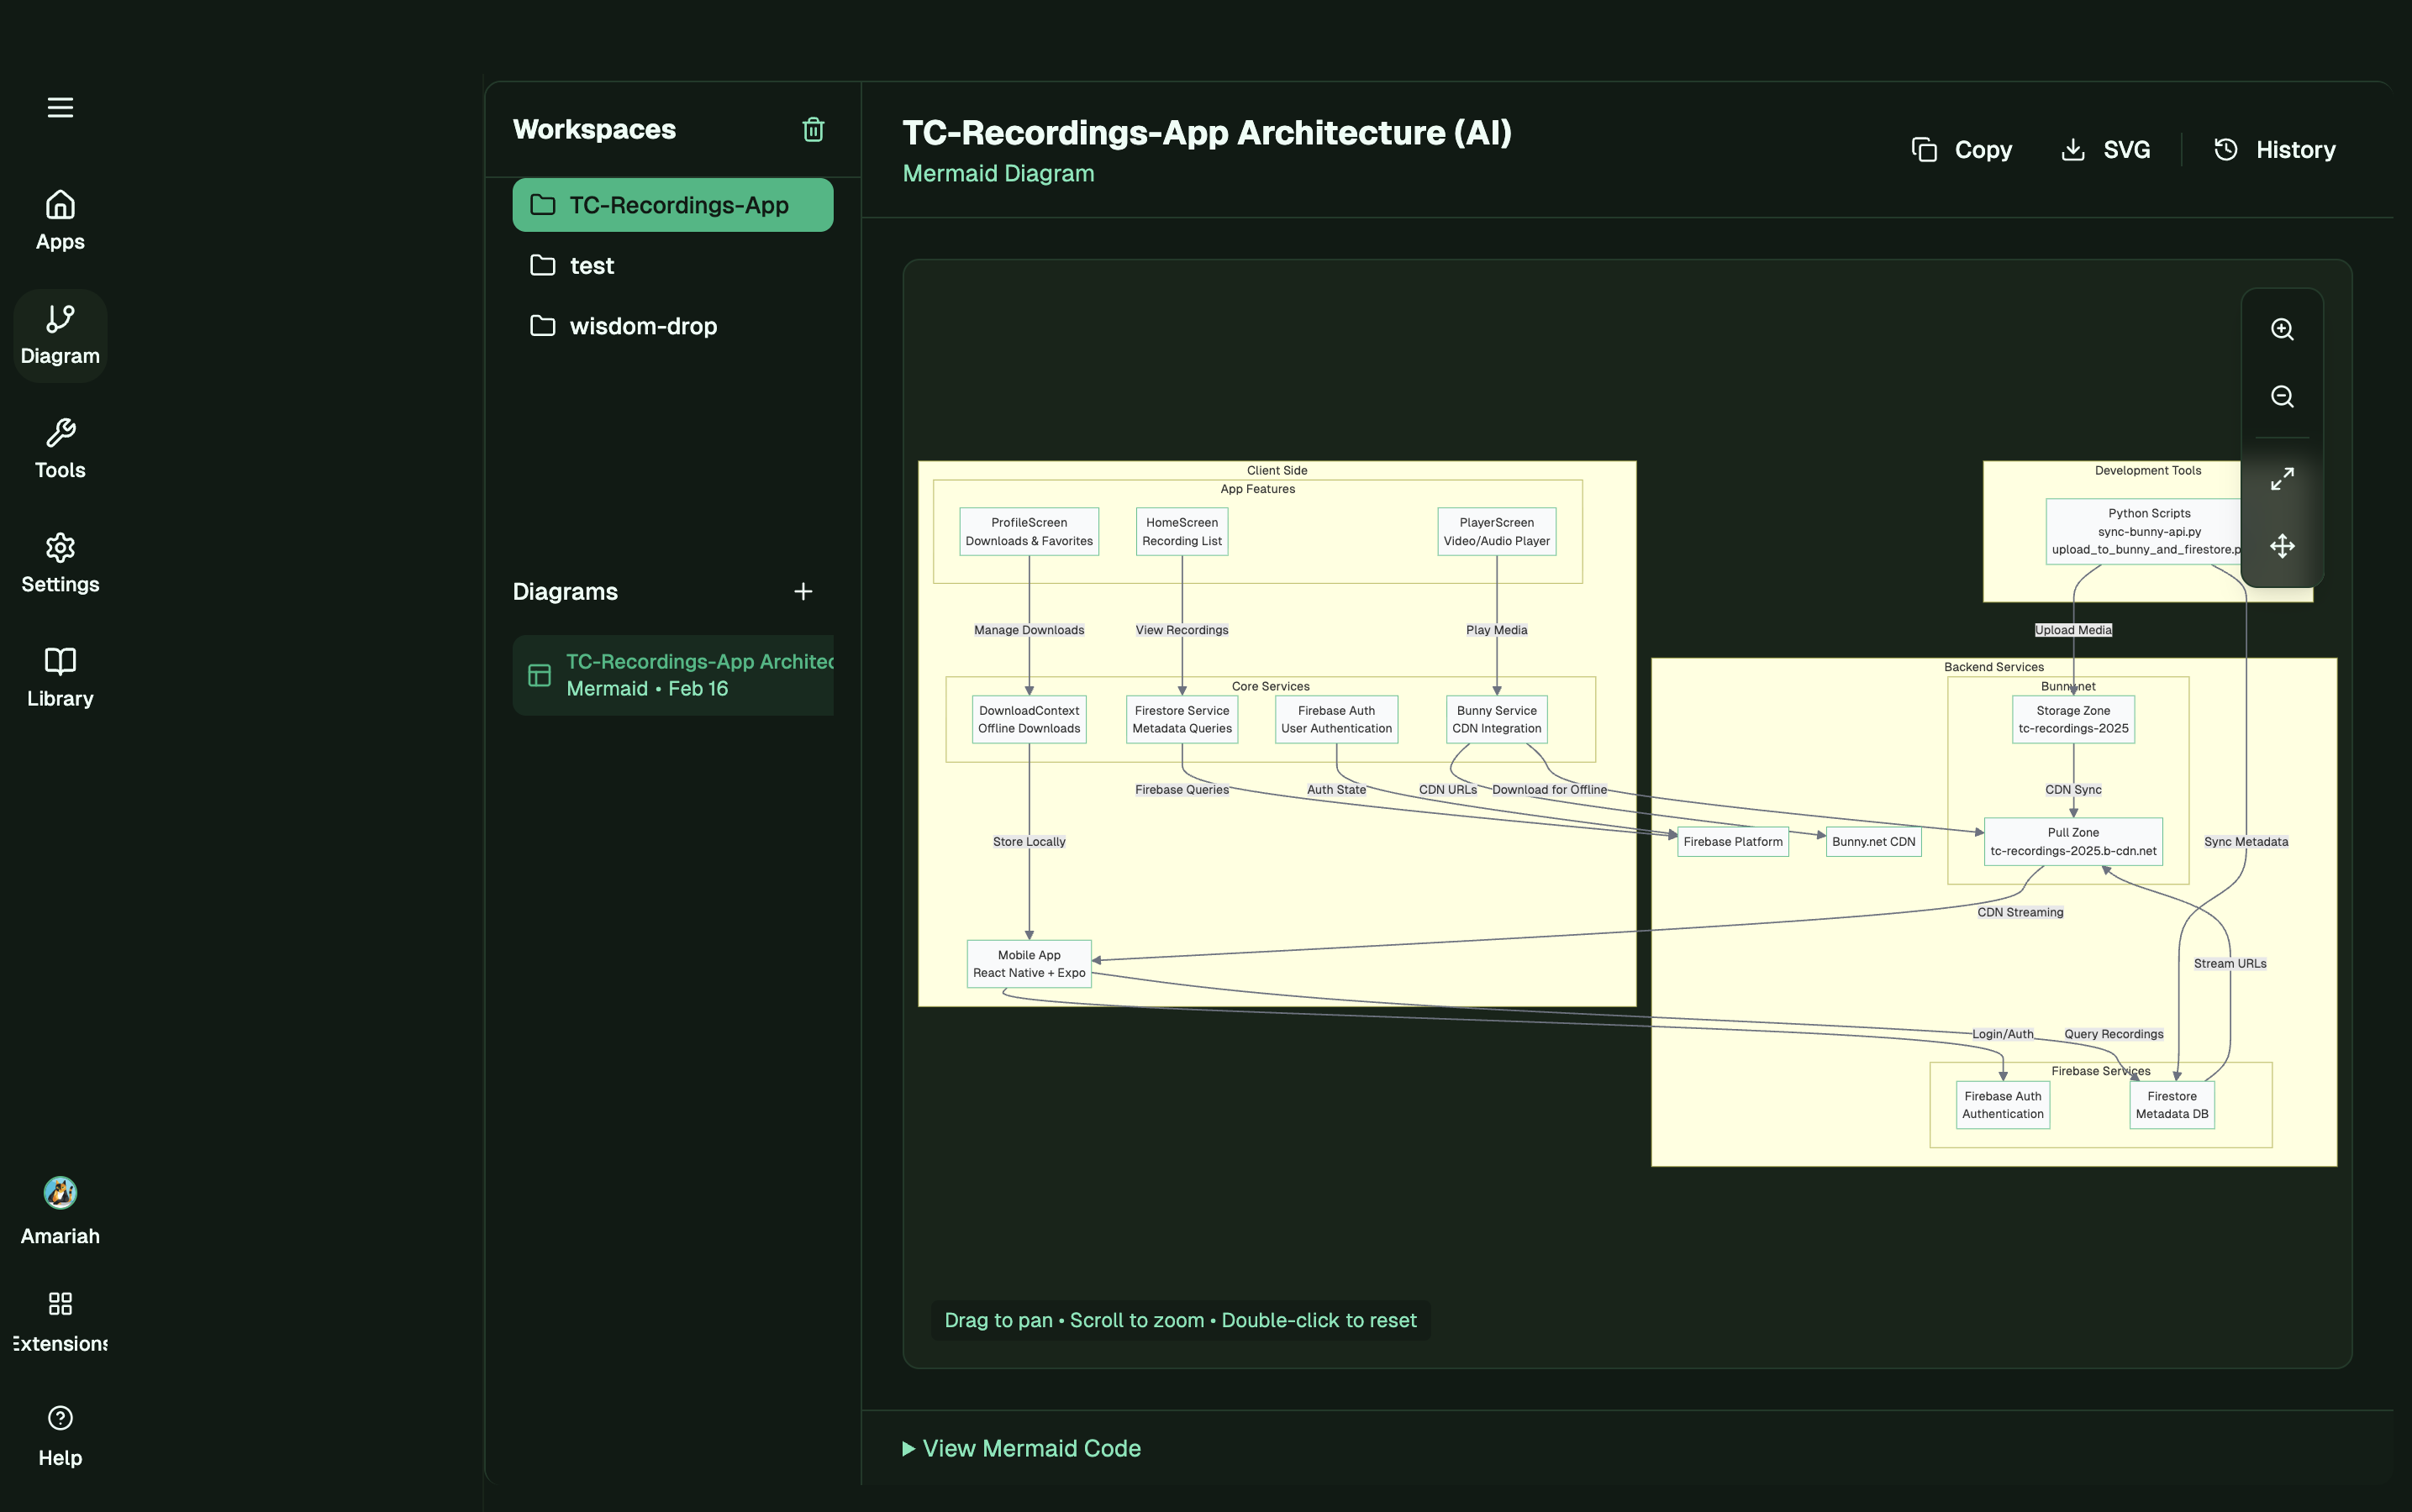This screenshot has height=1512, width=2412.
Task: Zoom out of the diagram
Action: pyautogui.click(x=2282, y=397)
